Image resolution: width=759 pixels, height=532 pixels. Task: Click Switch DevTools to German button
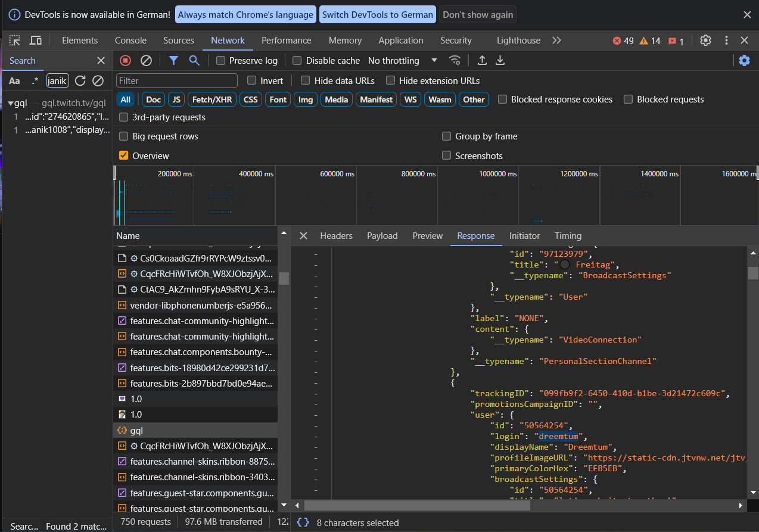point(378,15)
